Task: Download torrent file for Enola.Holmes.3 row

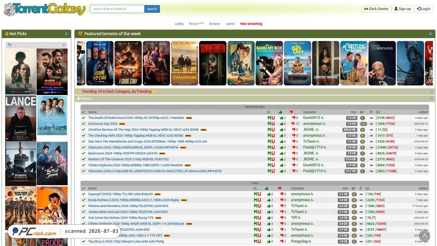Action: [255, 200]
